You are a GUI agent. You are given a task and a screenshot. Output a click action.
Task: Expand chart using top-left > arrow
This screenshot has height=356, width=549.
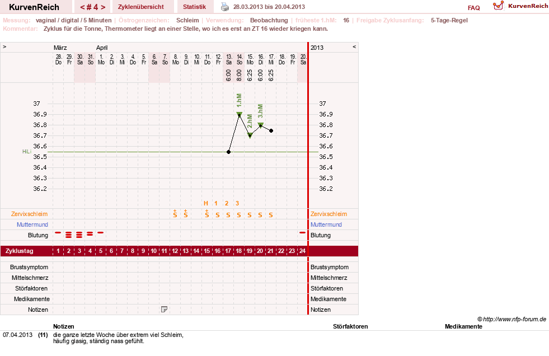(4, 46)
